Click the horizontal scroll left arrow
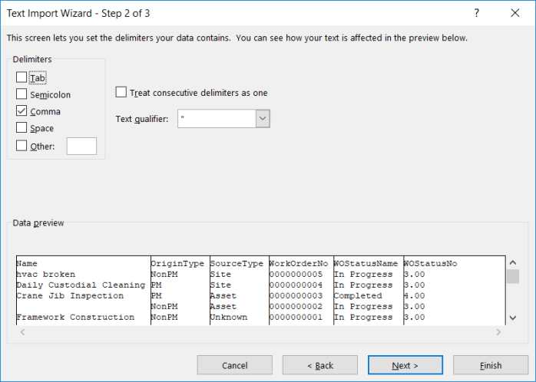Viewport: 536px width, 382px height. pyautogui.click(x=22, y=332)
